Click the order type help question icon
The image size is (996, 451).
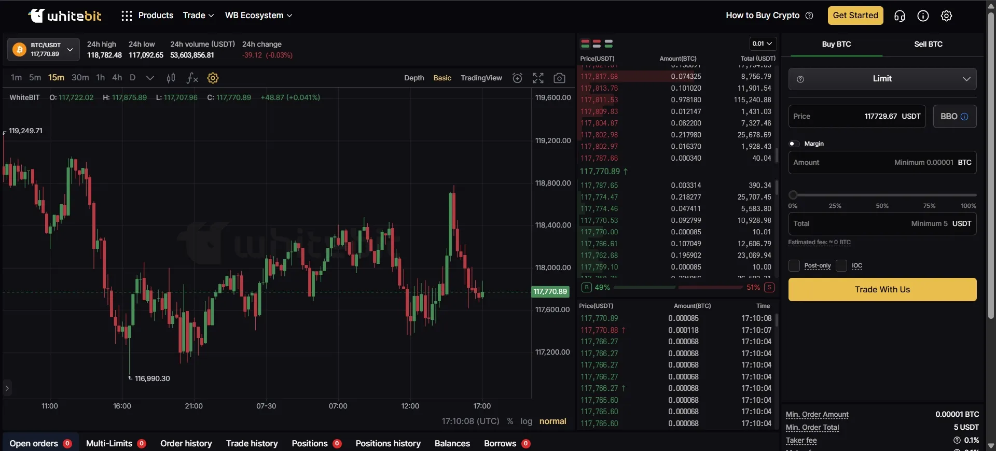(800, 79)
